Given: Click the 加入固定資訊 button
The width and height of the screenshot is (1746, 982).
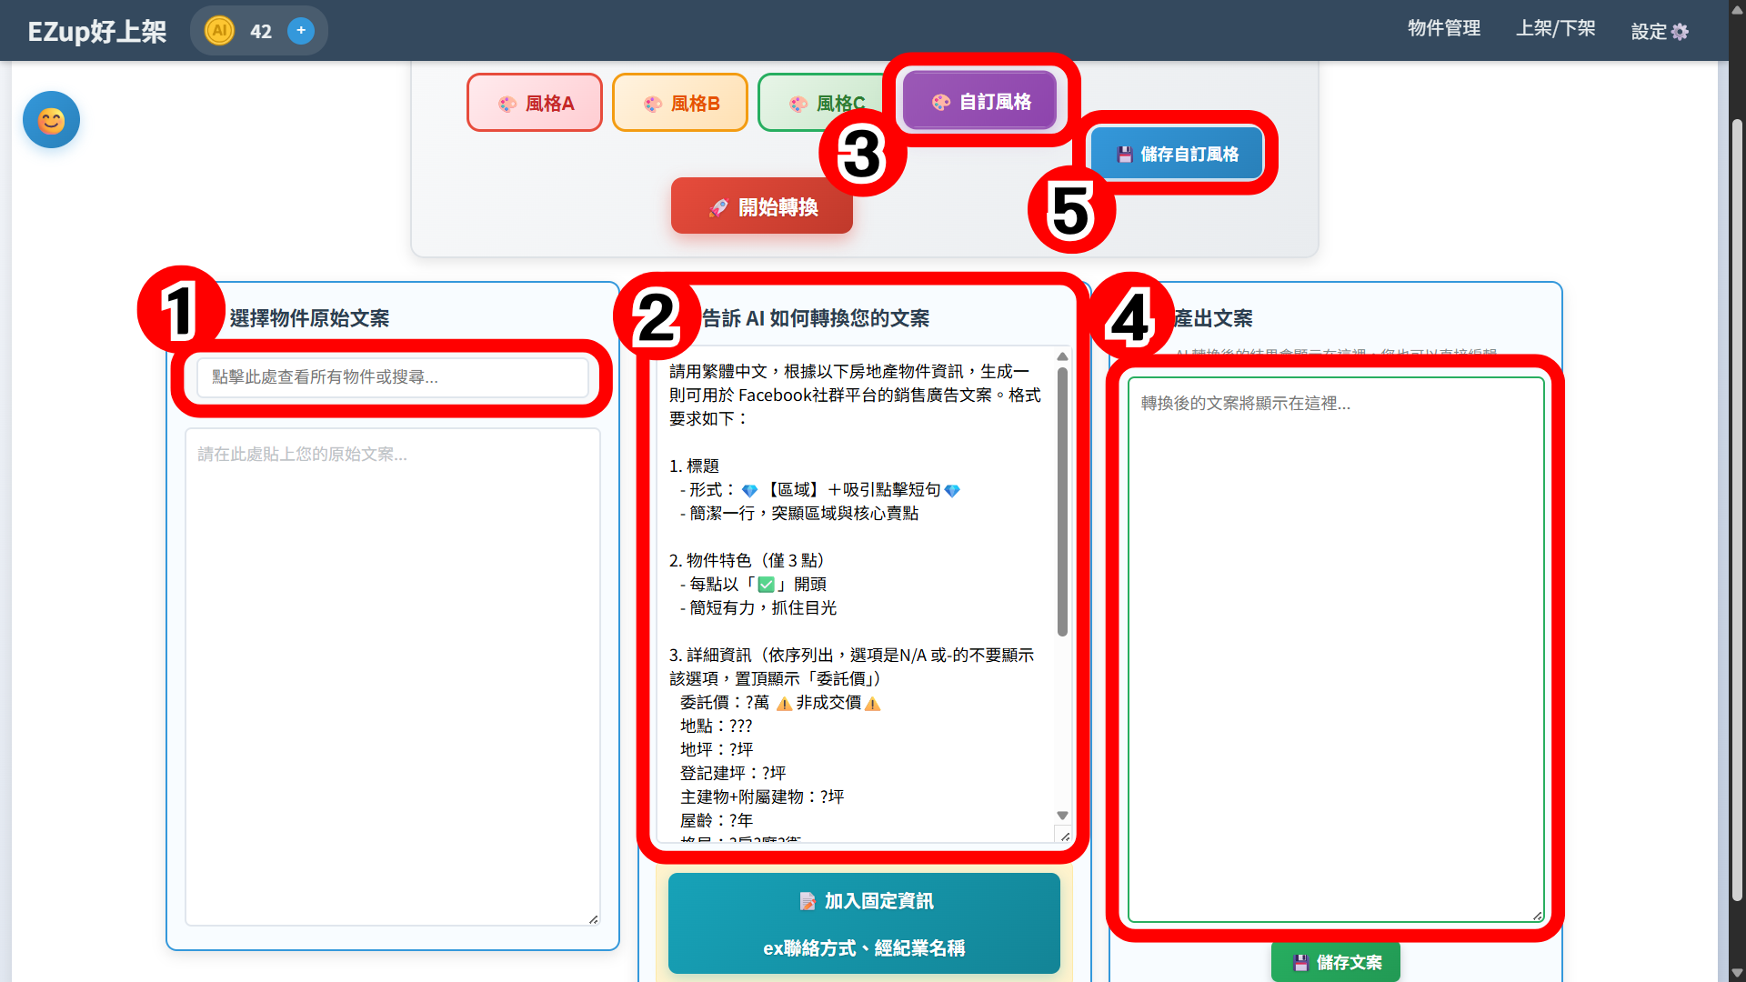Looking at the screenshot, I should [864, 923].
